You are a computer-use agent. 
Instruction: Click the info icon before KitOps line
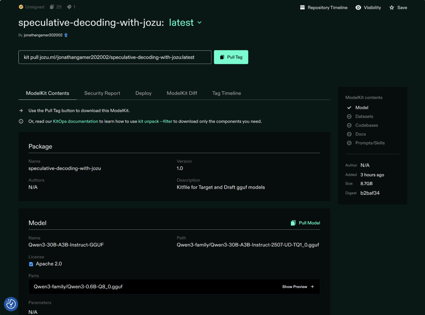pos(21,121)
